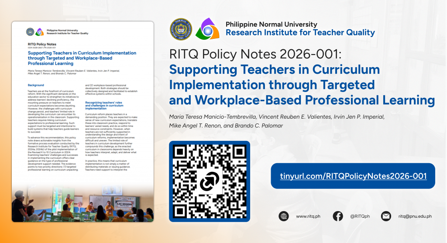Click the QR code image
Image resolution: width=447 pixels, height=243 pixels.
click(x=210, y=181)
